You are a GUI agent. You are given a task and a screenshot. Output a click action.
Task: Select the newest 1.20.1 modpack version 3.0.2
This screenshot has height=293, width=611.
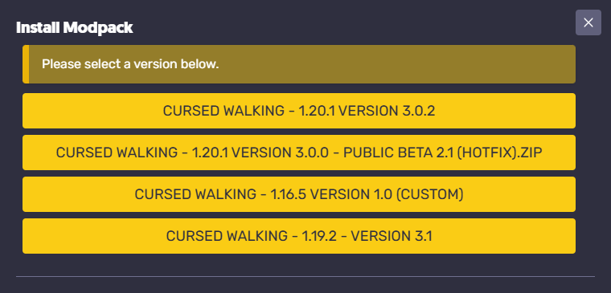[x=299, y=111]
